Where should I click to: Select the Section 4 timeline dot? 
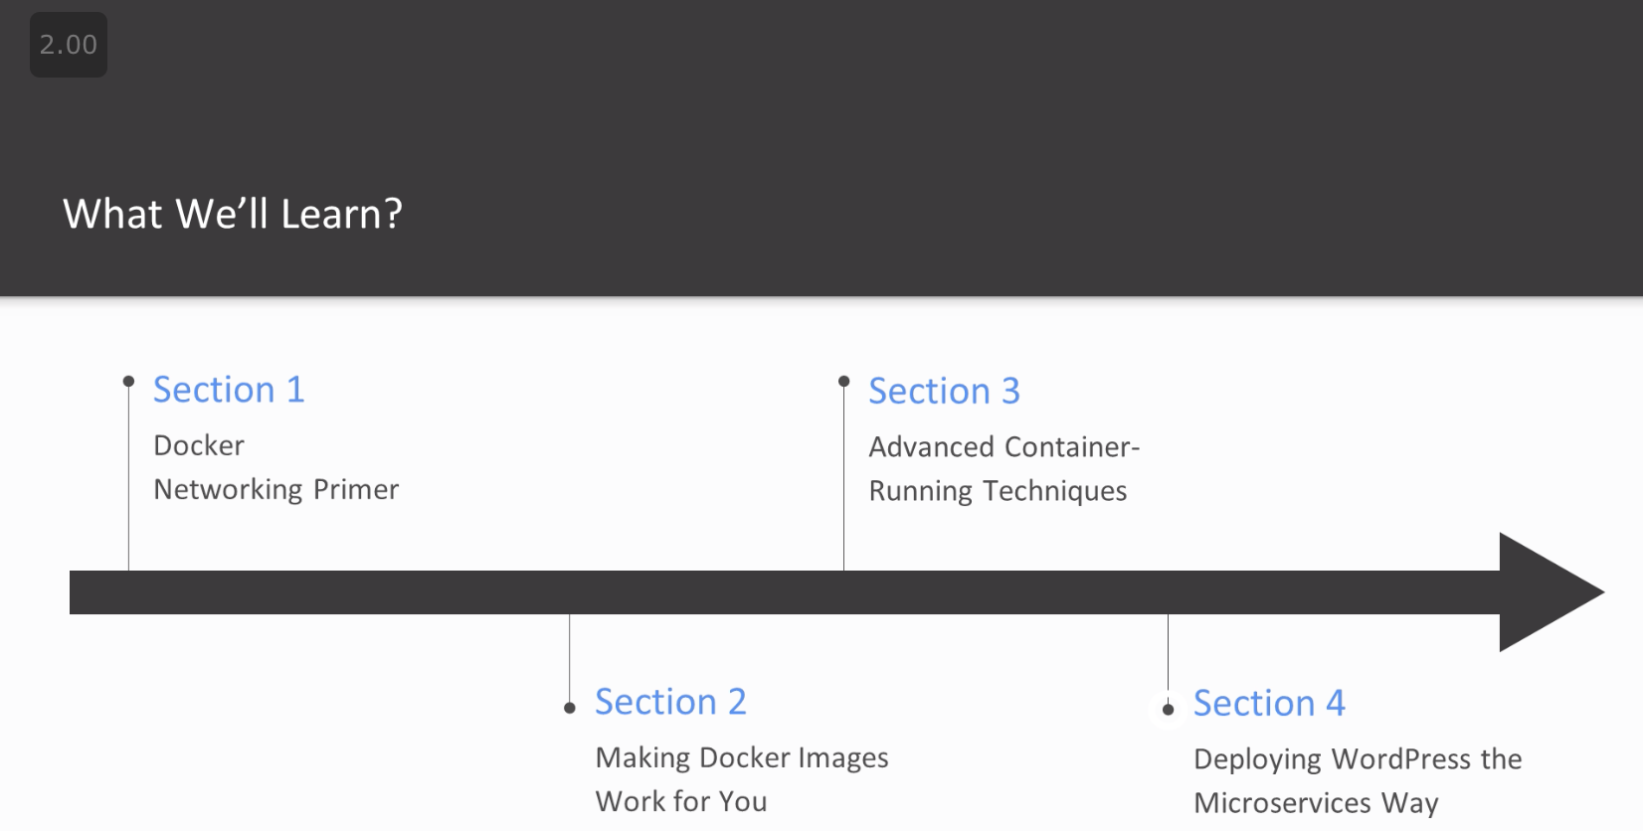[x=1168, y=709]
